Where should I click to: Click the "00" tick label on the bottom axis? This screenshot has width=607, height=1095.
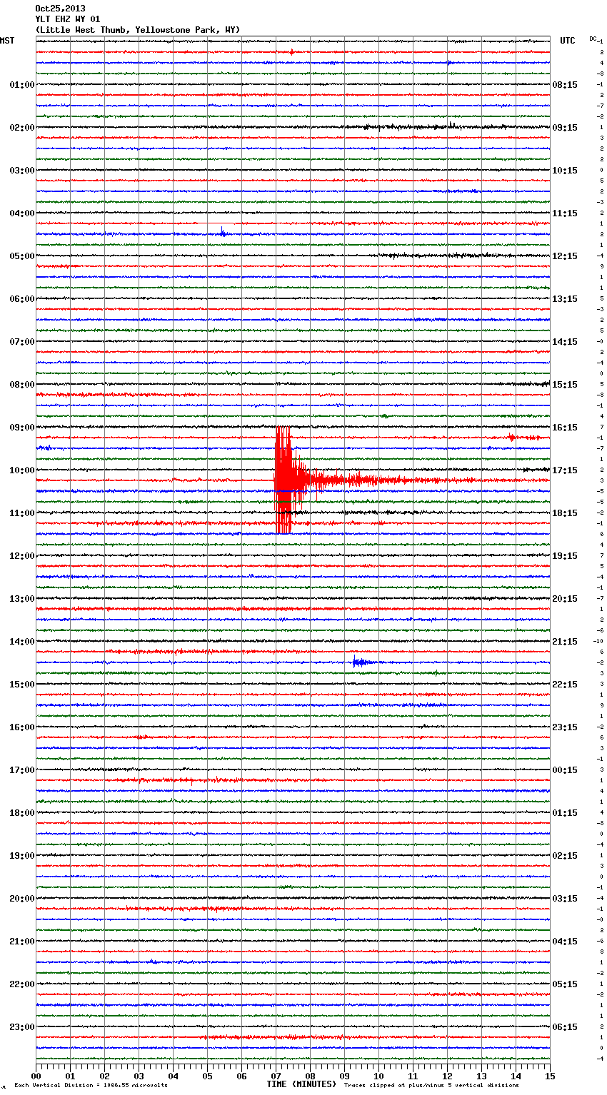tap(36, 1076)
